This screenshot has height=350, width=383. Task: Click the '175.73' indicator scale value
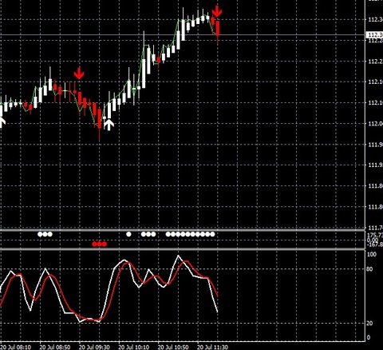[375, 235]
